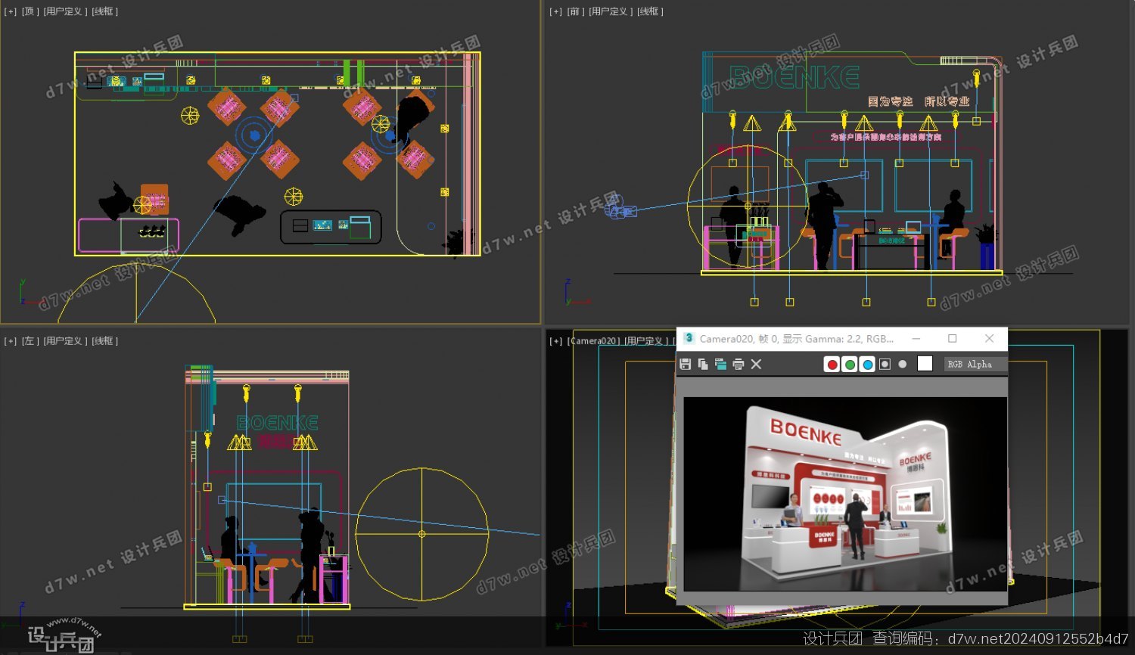Image resolution: width=1135 pixels, height=655 pixels.
Task: Click the BOENKE logo text in the left viewport
Action: point(277,423)
